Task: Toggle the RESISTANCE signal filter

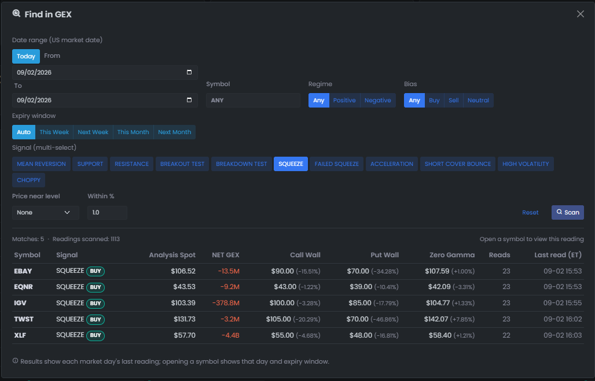Action: point(131,164)
